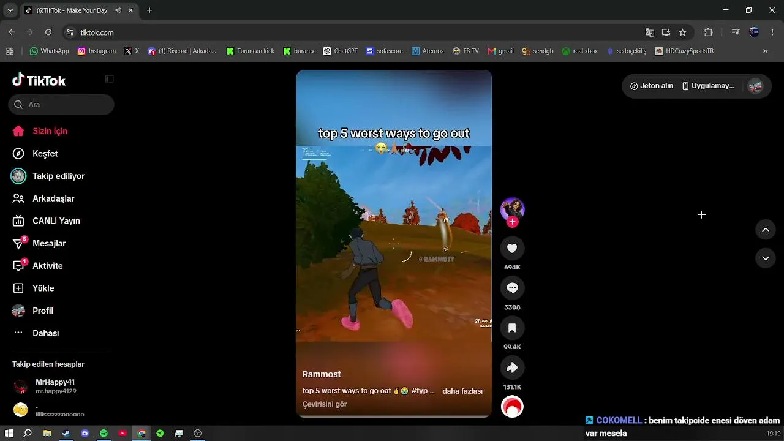
Task: Share the video using the arrow icon
Action: [x=512, y=367]
